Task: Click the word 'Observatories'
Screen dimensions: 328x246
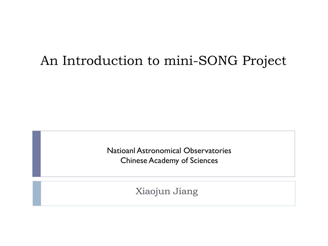Action: [207, 151]
